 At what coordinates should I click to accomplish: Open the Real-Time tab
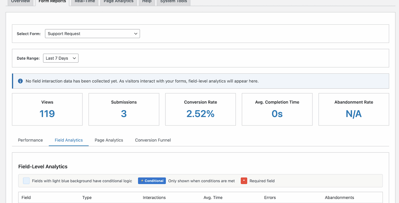(85, 2)
